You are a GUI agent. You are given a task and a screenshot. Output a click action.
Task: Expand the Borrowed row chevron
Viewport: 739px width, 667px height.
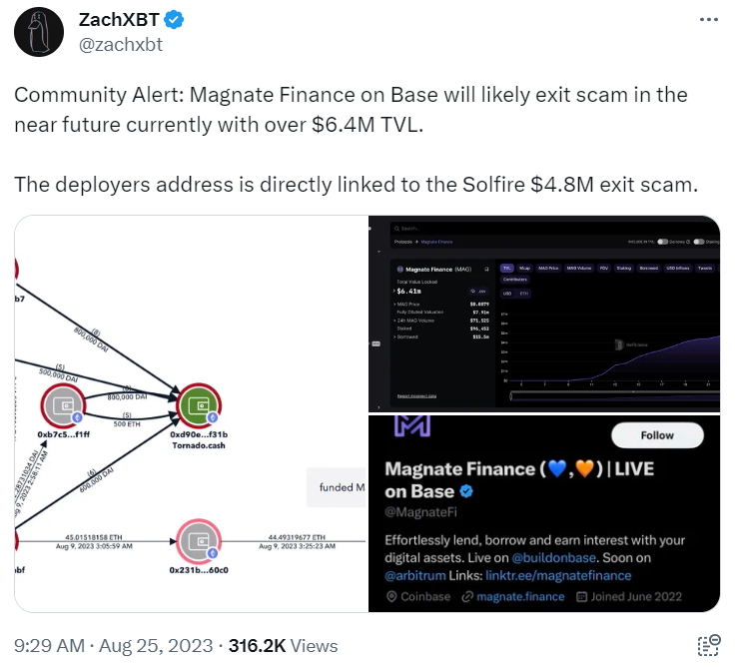(394, 336)
